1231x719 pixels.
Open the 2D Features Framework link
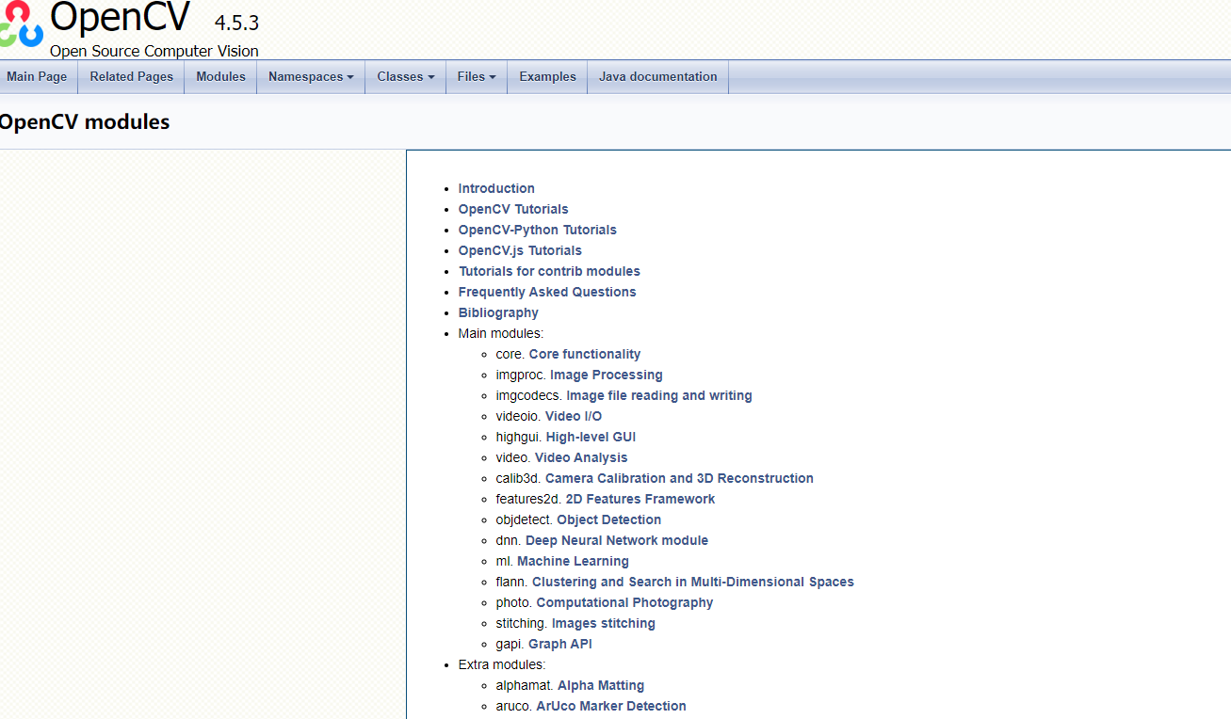point(640,499)
